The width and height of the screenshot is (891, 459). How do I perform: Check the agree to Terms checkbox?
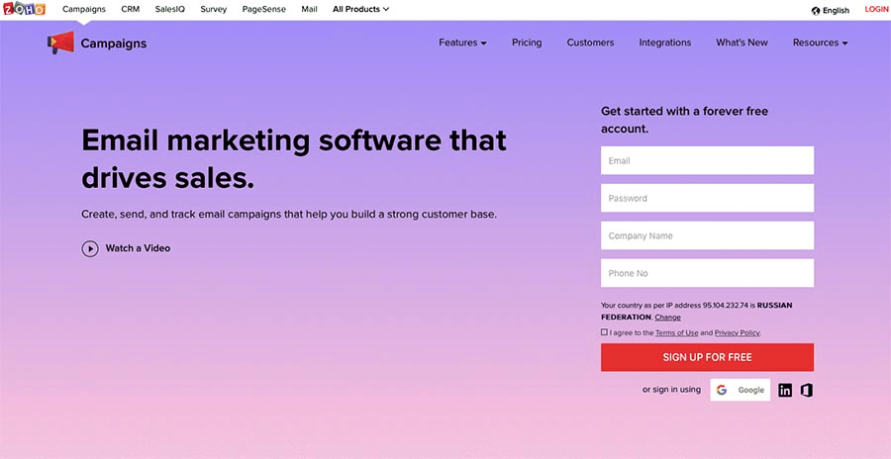click(x=604, y=332)
